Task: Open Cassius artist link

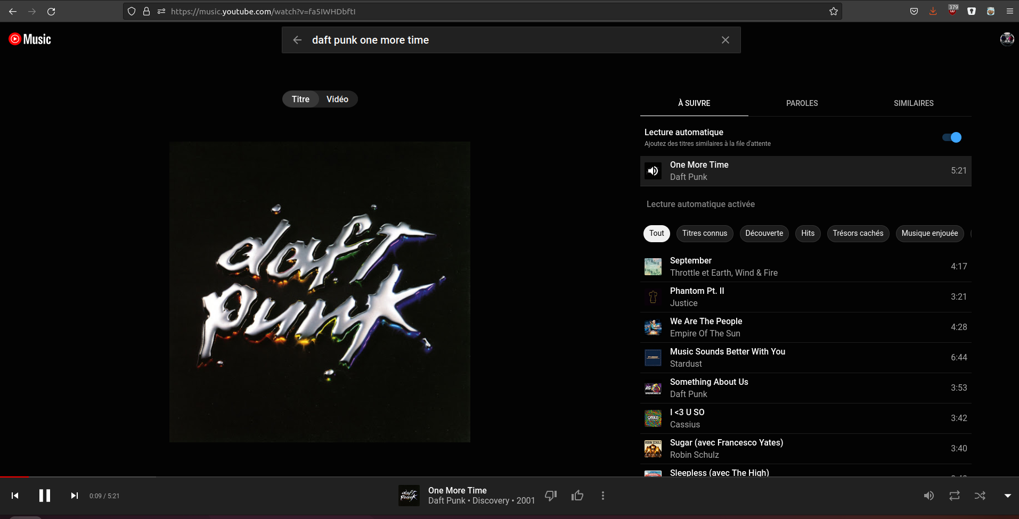Action: pyautogui.click(x=684, y=424)
